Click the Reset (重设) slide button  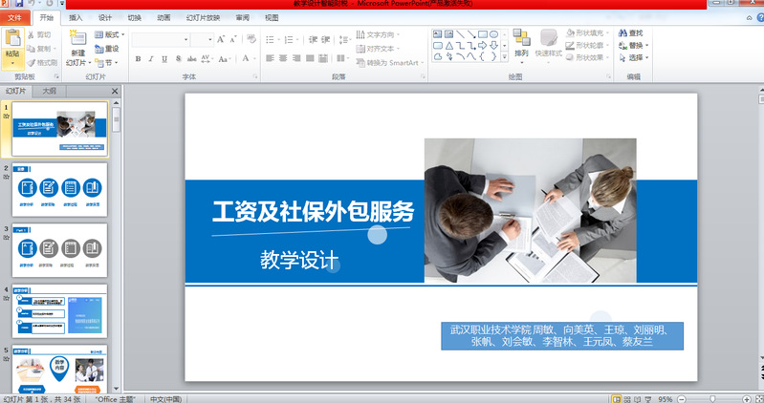pyautogui.click(x=109, y=48)
